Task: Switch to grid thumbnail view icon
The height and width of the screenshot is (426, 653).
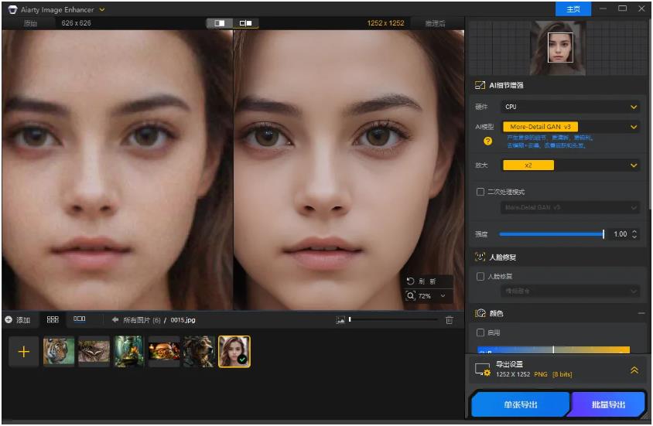Action: coord(53,319)
